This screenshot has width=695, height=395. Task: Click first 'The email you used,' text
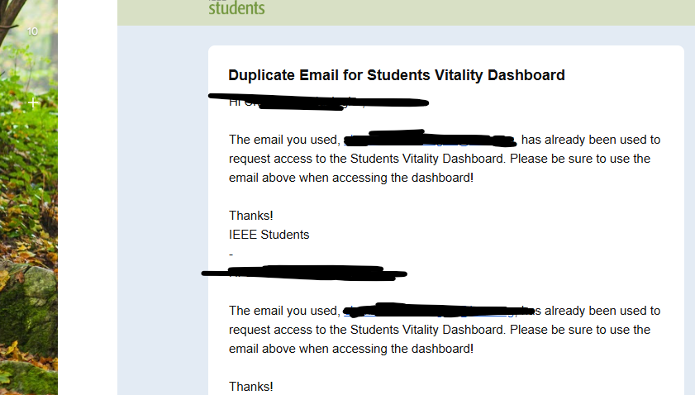click(284, 140)
